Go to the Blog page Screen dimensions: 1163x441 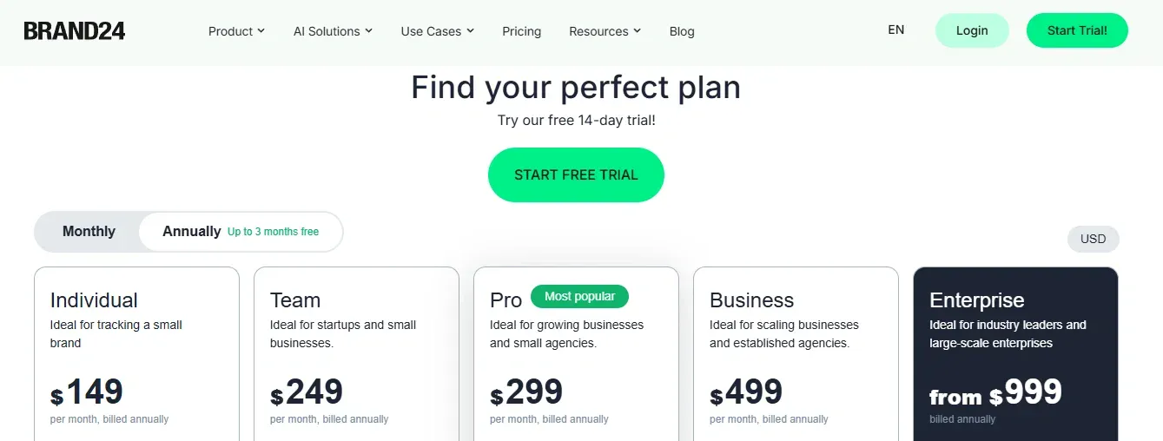pos(682,31)
